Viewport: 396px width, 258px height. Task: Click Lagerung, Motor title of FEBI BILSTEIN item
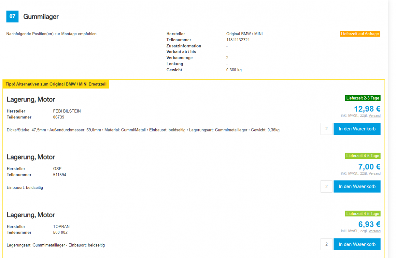tap(31, 100)
